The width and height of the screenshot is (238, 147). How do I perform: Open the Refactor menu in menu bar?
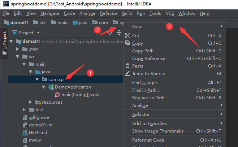click(109, 13)
